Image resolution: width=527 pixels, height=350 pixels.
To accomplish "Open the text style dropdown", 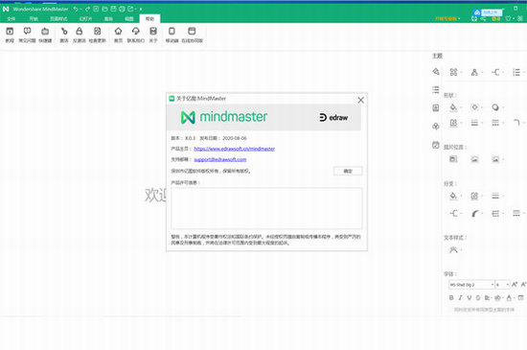I will coord(455,250).
